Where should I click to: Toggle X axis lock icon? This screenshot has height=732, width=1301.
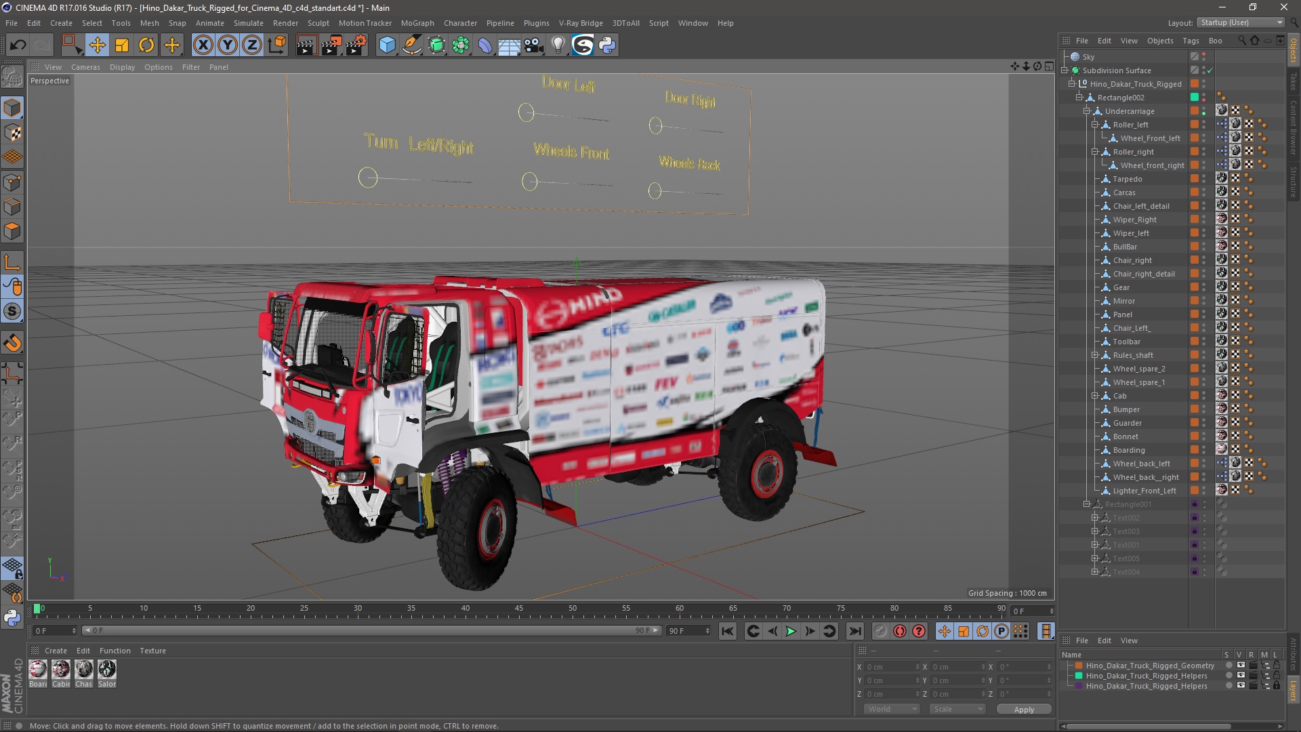203,45
